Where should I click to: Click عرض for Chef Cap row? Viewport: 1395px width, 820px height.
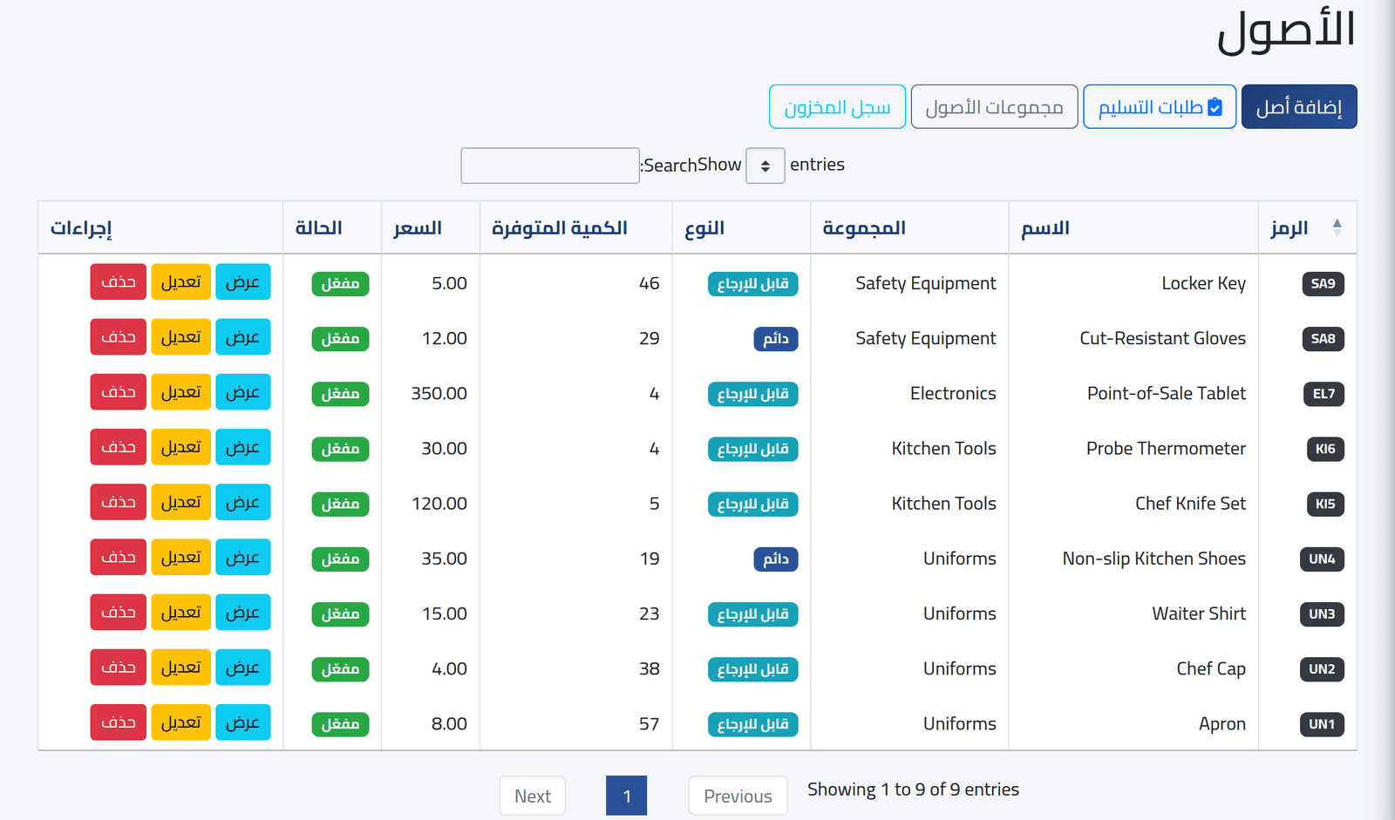pos(243,668)
